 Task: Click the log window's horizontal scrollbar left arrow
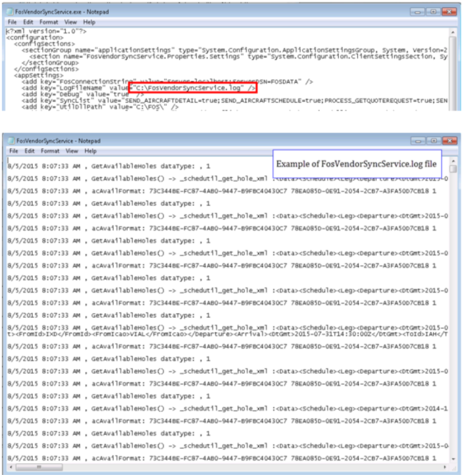coord(9,466)
